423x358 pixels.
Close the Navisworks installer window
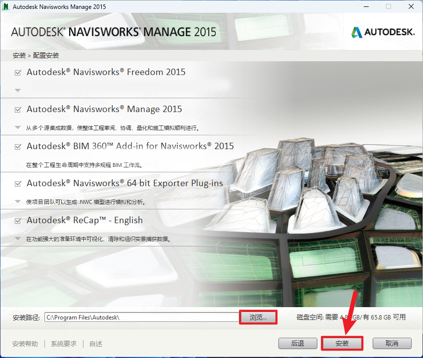(411, 6)
